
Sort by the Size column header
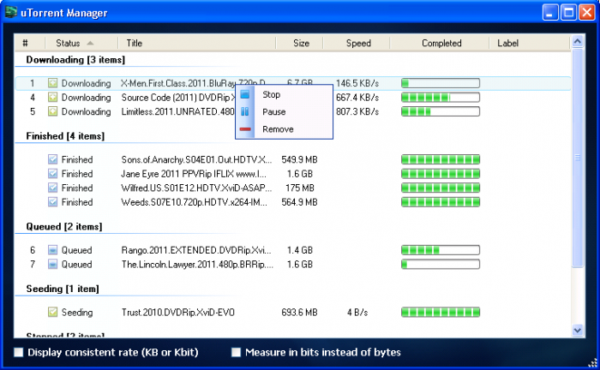(x=300, y=43)
